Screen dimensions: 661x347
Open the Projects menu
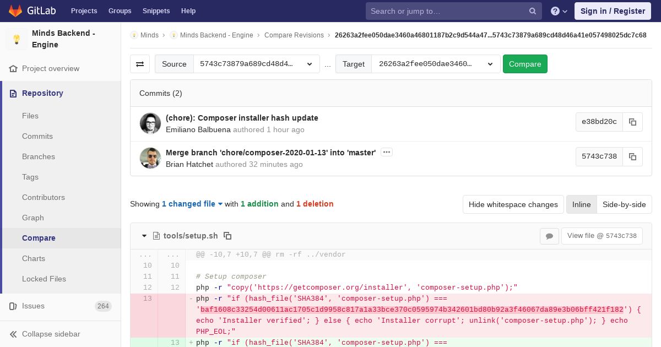[x=84, y=10]
